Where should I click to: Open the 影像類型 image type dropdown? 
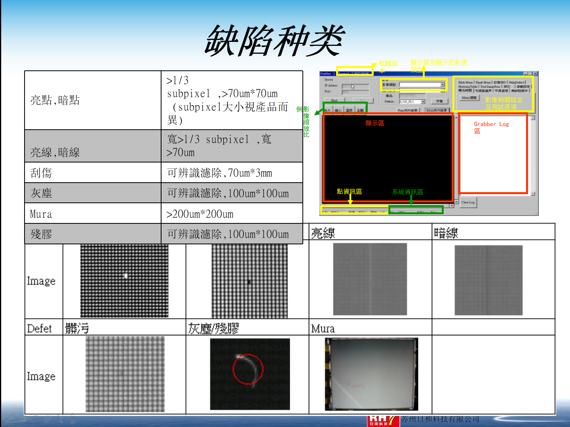pos(422,85)
